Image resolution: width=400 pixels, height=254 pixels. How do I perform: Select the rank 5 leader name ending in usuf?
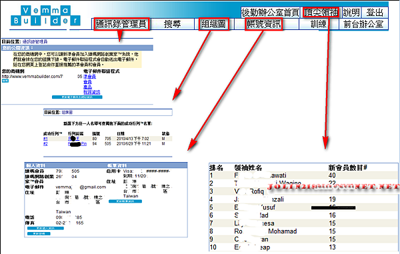point(255,207)
